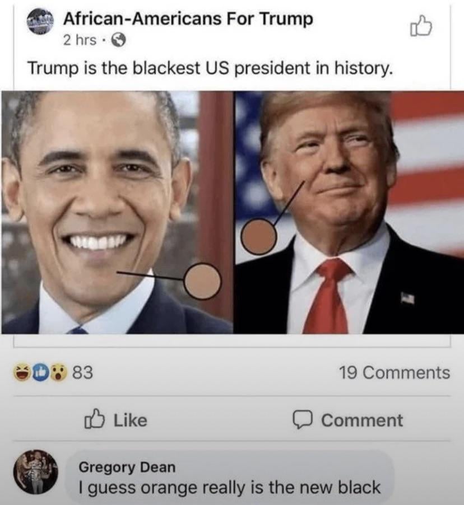Click the wow reaction emoji
Viewport: 464px width, 505px height.
click(58, 372)
